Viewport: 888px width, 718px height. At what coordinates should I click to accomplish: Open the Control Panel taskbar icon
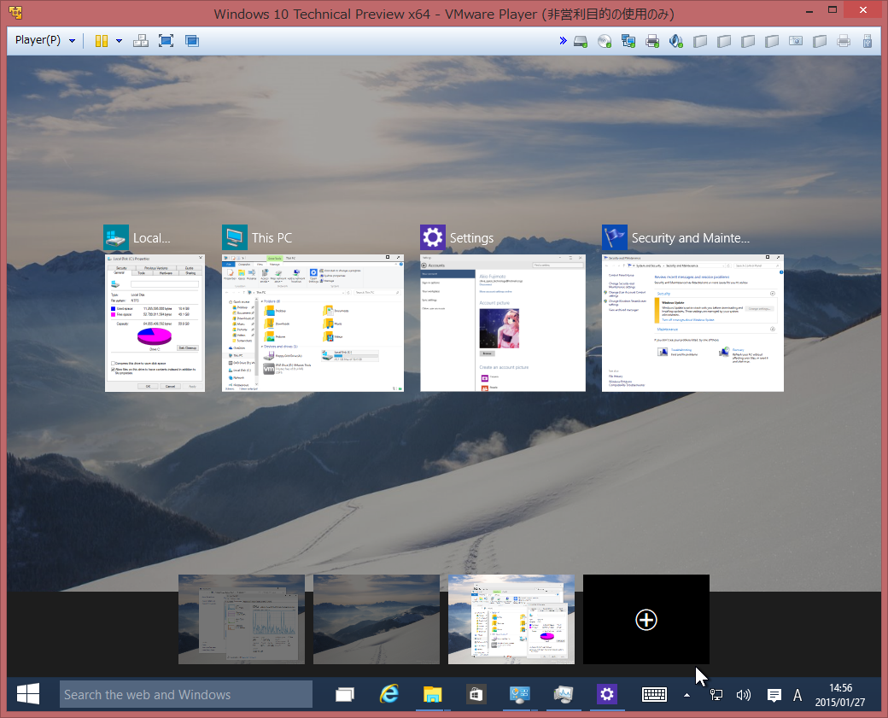coord(519,694)
